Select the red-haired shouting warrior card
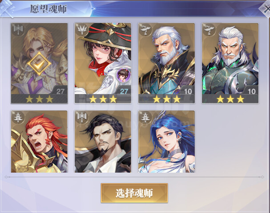The width and height of the screenshot is (270, 213). pyautogui.click(x=39, y=142)
